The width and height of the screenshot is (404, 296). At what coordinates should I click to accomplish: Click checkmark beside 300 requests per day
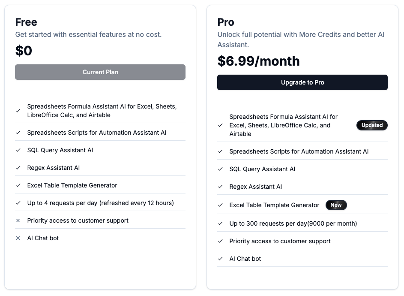220,224
